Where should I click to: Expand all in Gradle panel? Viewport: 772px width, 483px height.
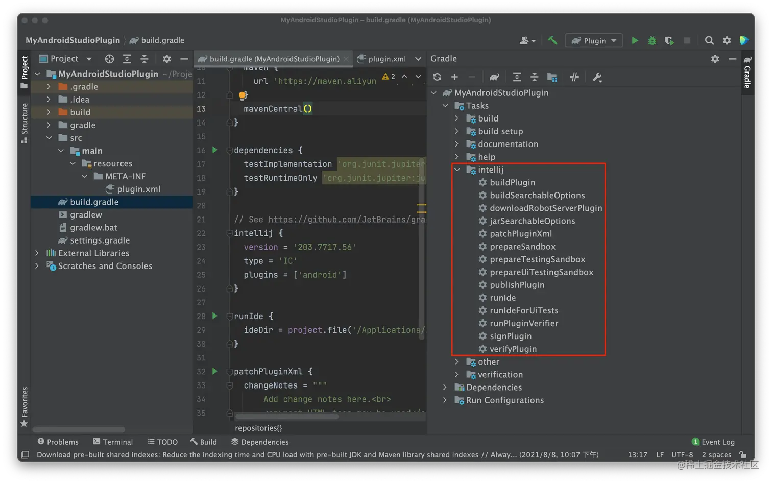click(517, 77)
